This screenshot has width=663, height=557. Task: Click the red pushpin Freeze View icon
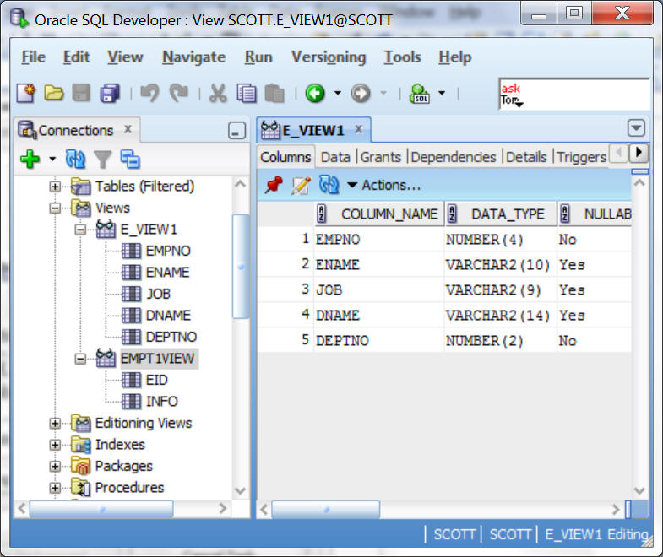274,185
